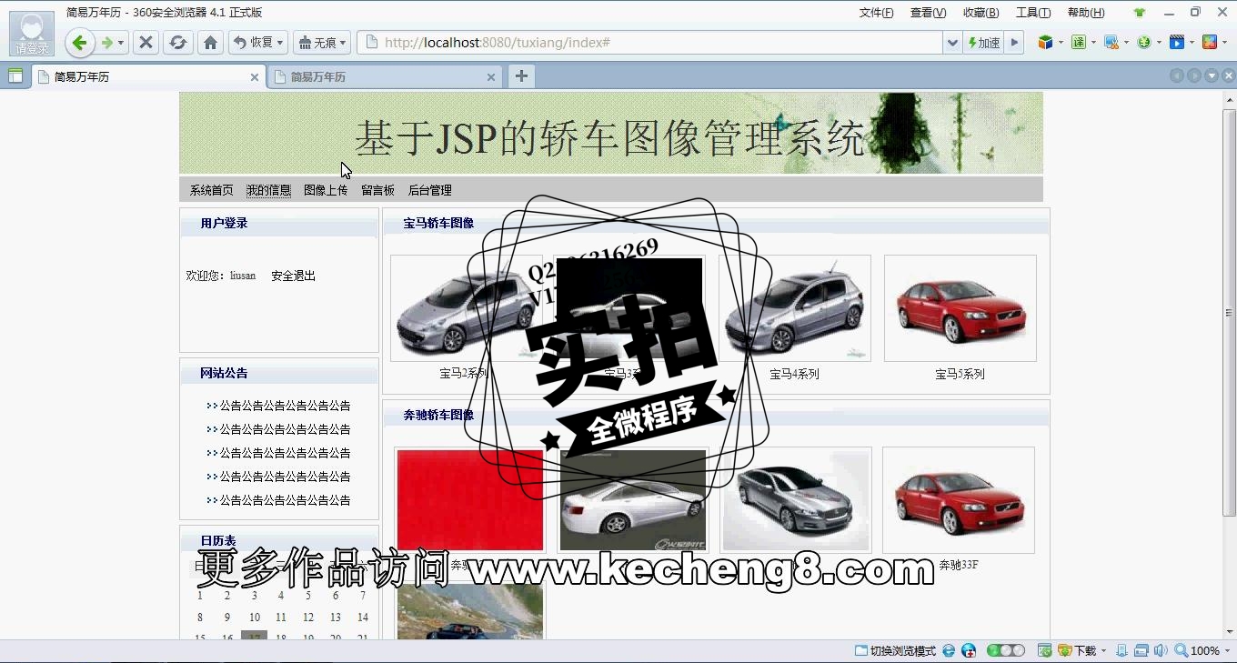This screenshot has width=1237, height=663.
Task: Click the green 译 translate icon
Action: tap(1078, 42)
